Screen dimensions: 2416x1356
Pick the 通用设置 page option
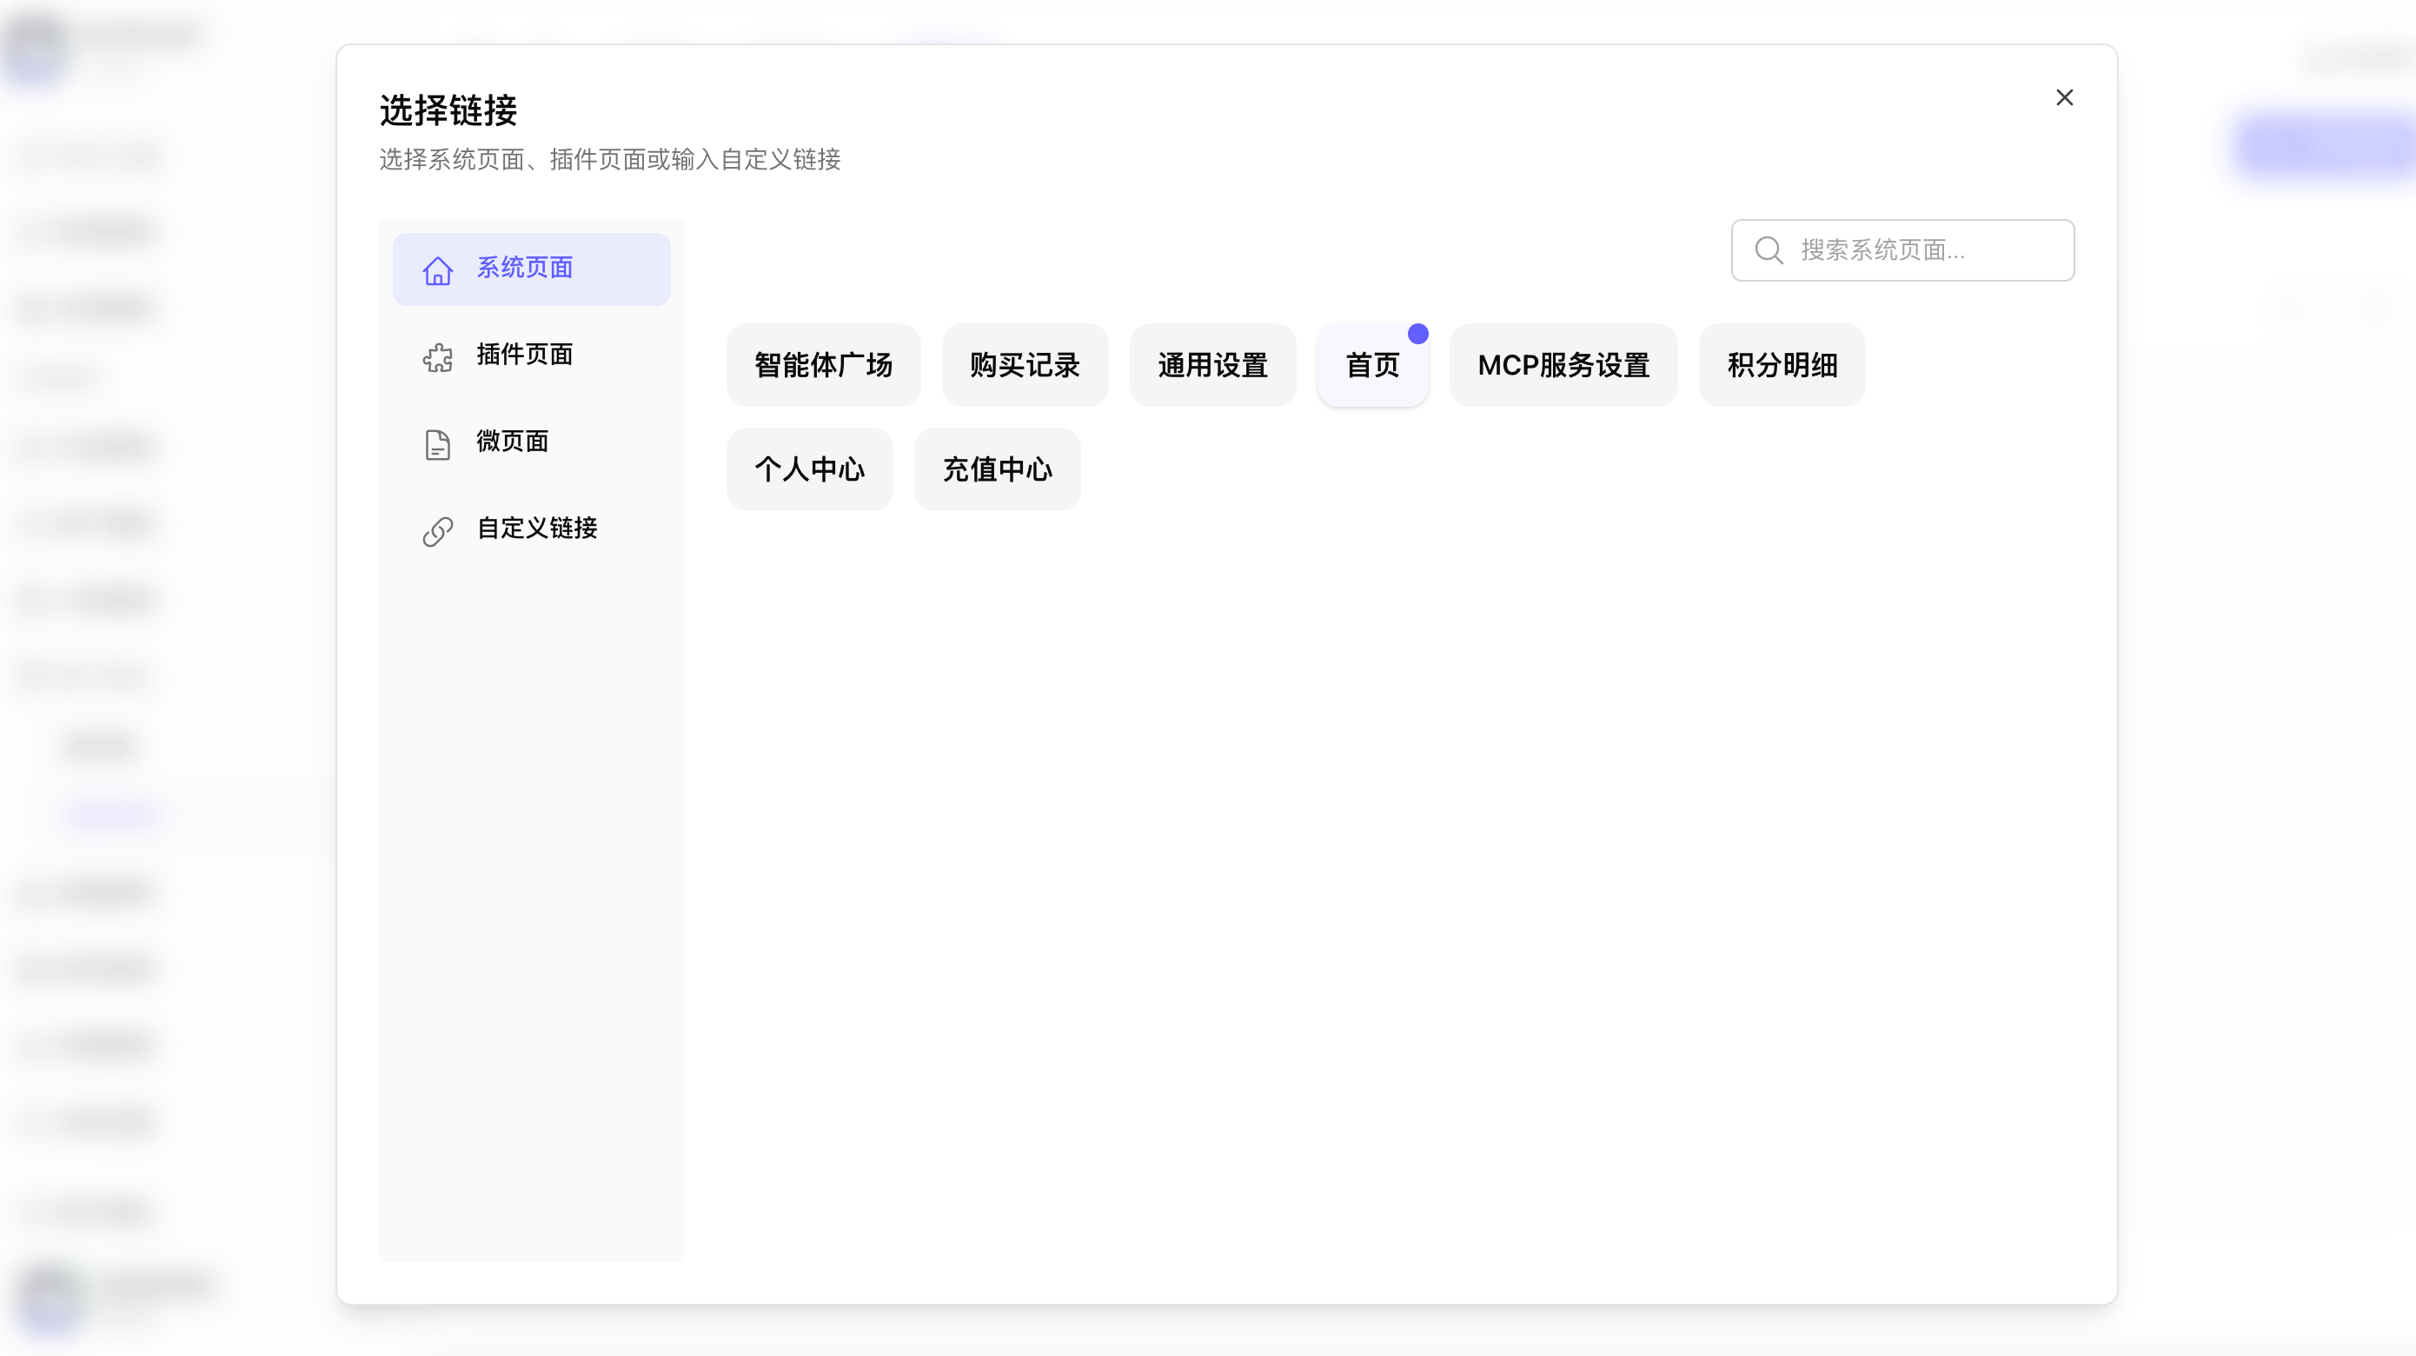click(1211, 366)
